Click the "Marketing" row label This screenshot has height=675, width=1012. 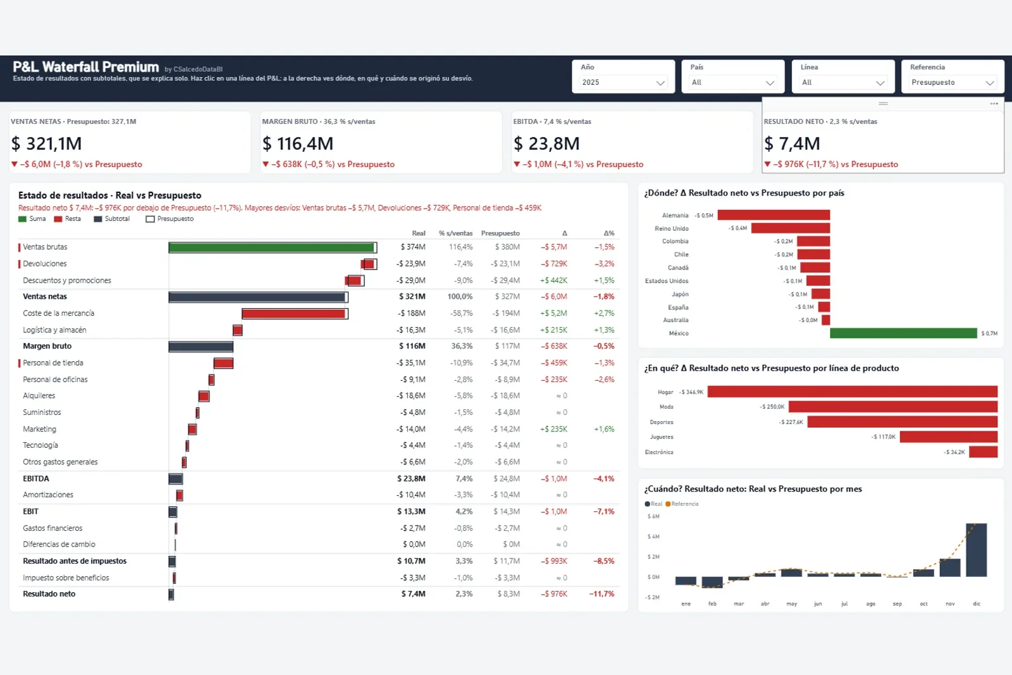pos(39,429)
